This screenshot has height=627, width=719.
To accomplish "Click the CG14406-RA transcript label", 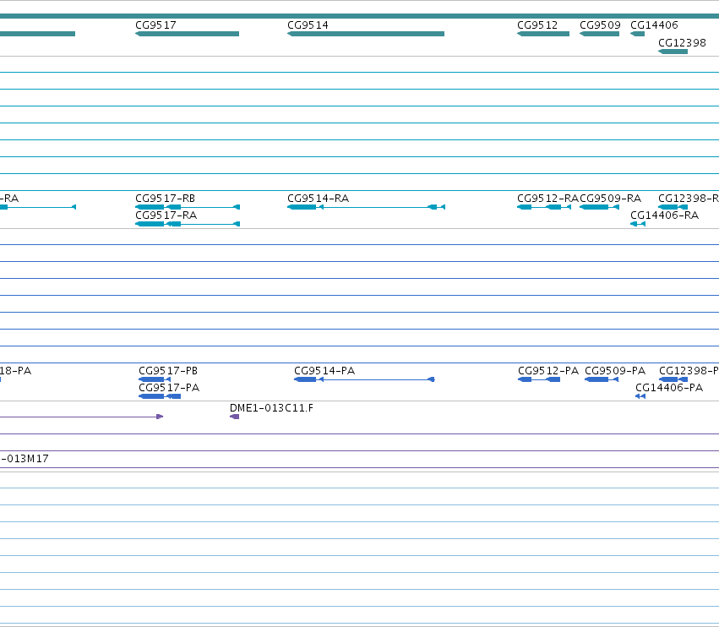I will (665, 215).
